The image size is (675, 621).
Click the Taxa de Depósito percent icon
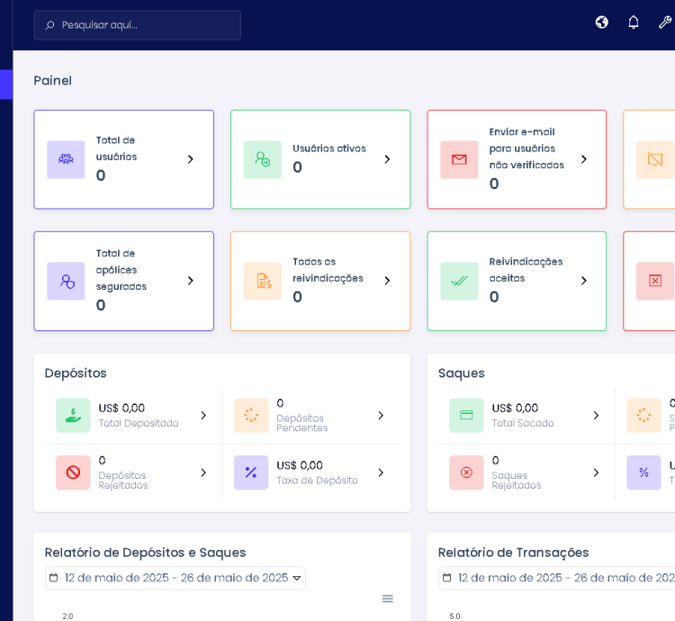tap(251, 472)
